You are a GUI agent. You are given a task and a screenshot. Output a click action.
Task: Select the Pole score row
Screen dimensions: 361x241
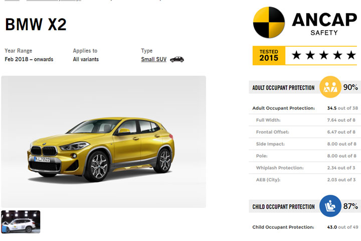tap(306, 156)
